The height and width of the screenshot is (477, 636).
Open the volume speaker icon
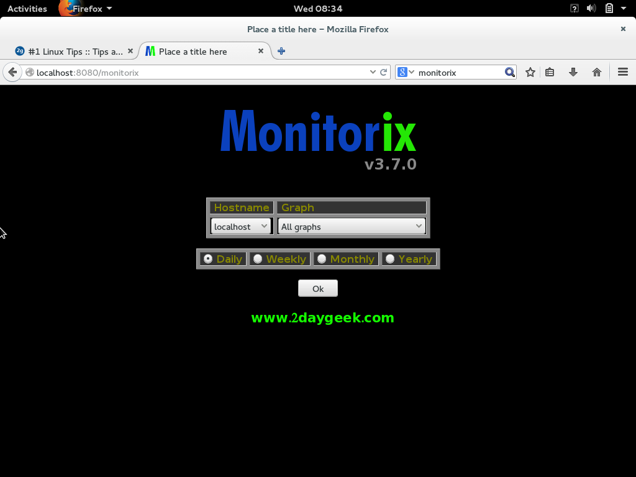click(591, 8)
